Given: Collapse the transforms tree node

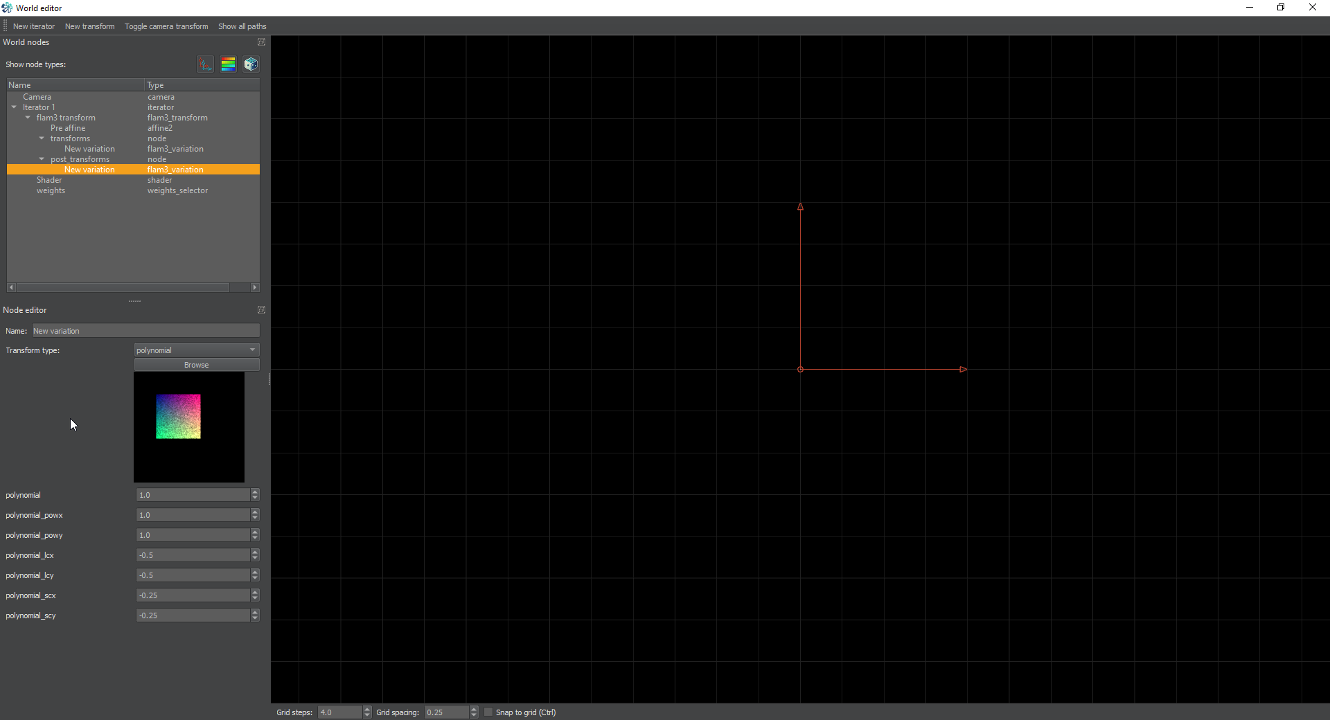Looking at the screenshot, I should coord(42,138).
